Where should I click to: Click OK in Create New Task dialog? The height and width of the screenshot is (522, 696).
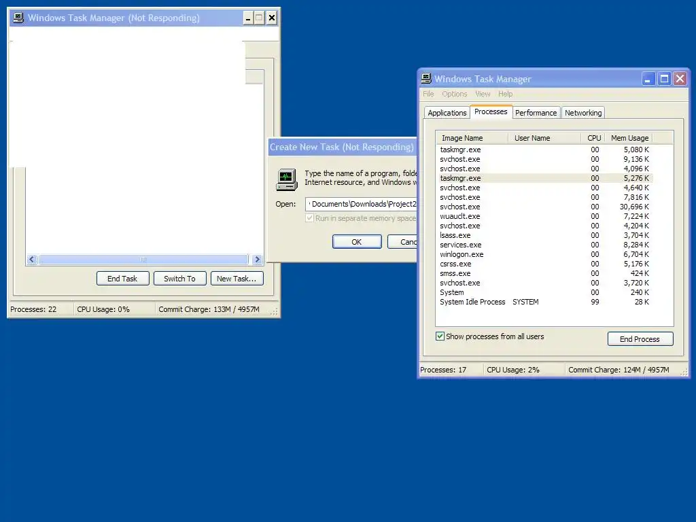tap(357, 242)
